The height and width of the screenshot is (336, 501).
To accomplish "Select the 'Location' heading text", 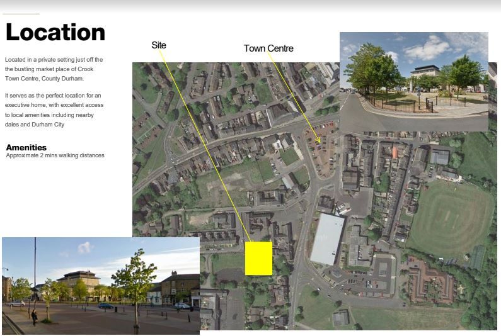I will pos(55,33).
